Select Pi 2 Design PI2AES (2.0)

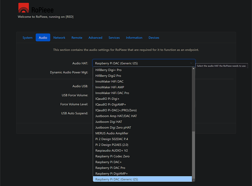tap(112, 145)
